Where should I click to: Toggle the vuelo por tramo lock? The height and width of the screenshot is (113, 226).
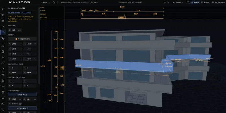click(22, 39)
